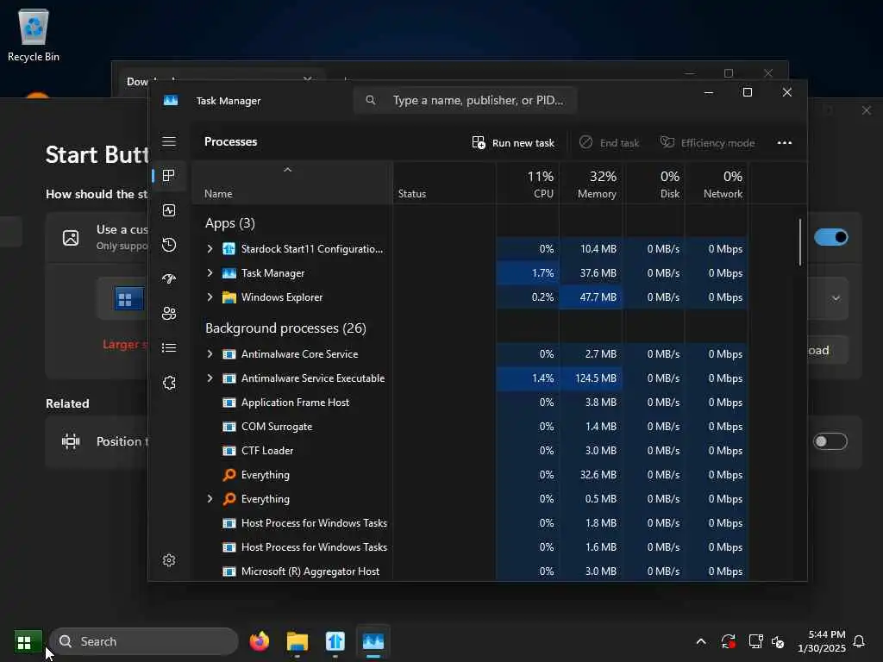The width and height of the screenshot is (883, 662).
Task: Click the network status tray icon
Action: (755, 641)
